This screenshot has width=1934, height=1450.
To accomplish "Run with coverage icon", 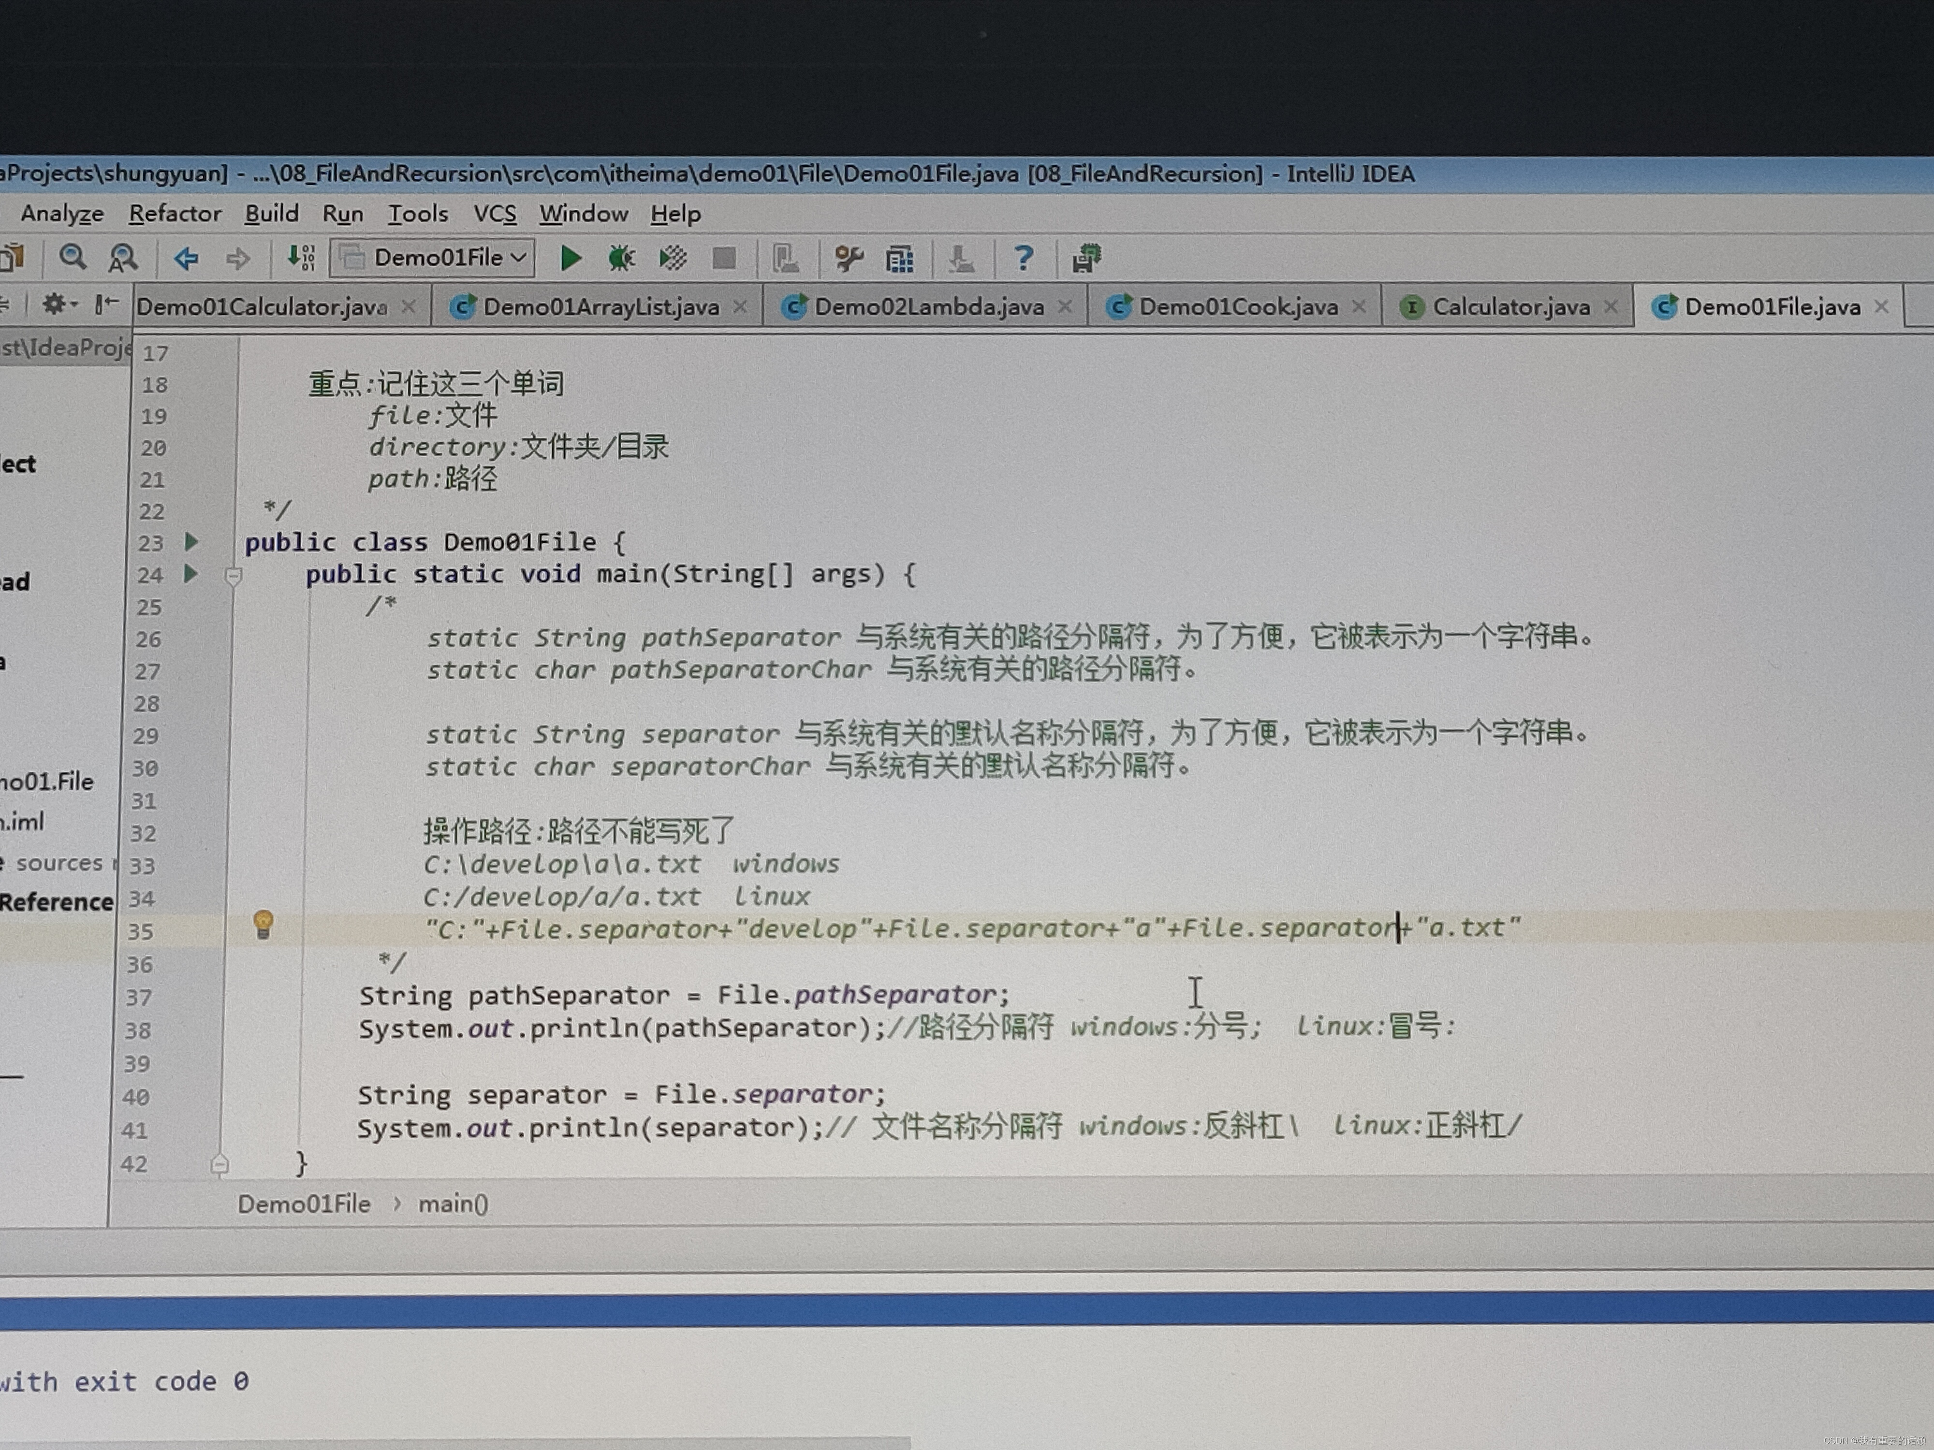I will 673,258.
